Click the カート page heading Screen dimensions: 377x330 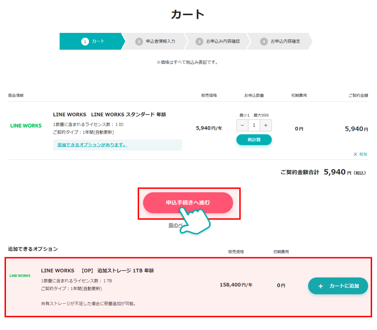188,14
